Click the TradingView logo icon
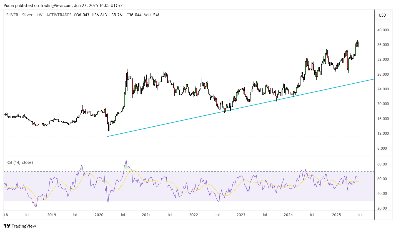The height and width of the screenshot is (232, 396). pos(7,226)
